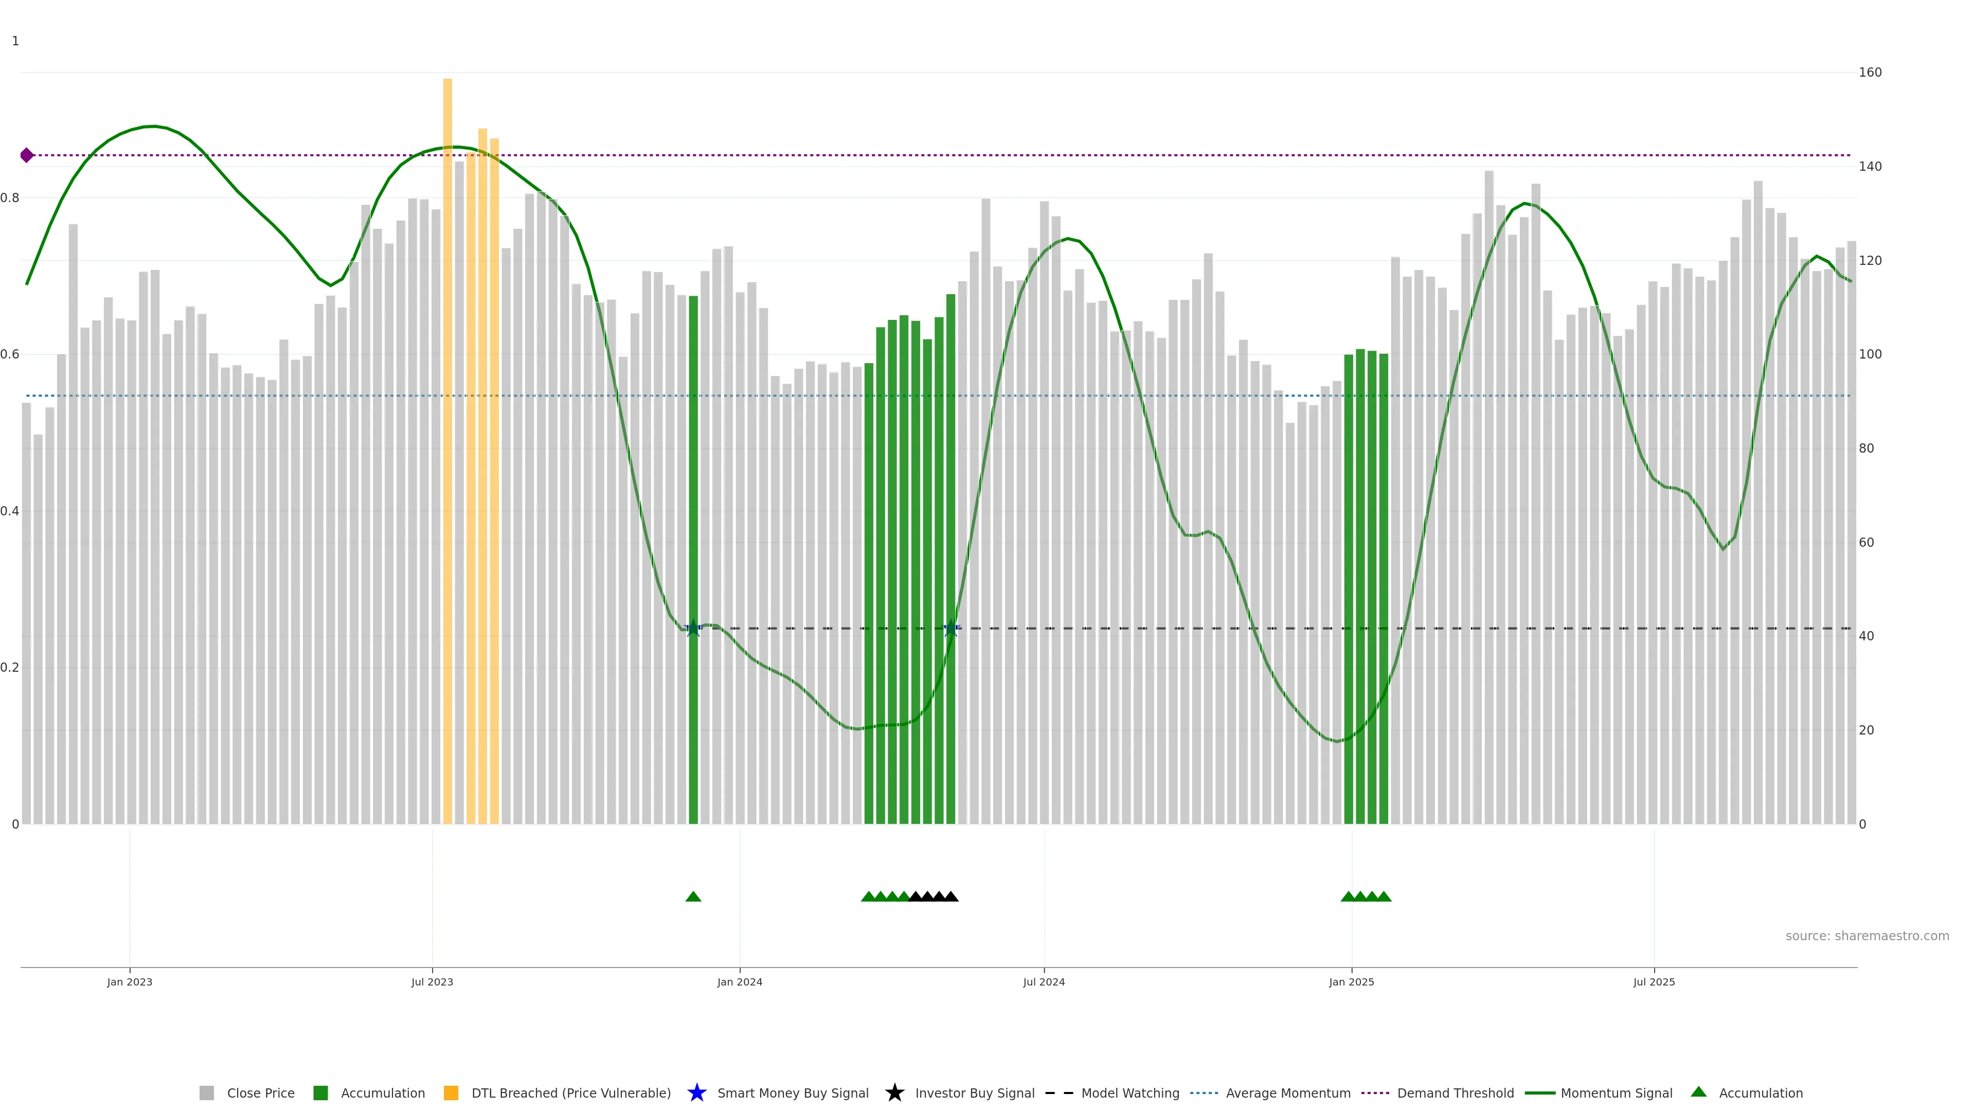Image resolution: width=1975 pixels, height=1111 pixels.
Task: Click the Jul 2023 axis label
Action: point(432,981)
